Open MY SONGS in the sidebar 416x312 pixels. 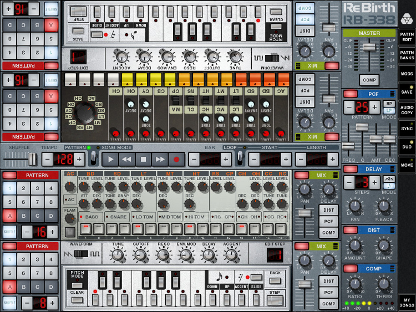407,303
